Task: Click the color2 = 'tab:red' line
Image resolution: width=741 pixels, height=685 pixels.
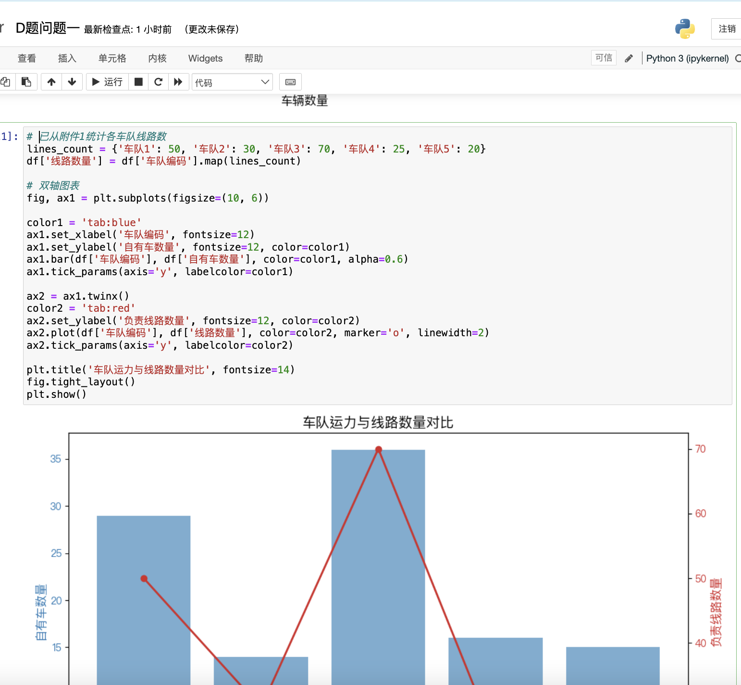Action: coord(81,308)
